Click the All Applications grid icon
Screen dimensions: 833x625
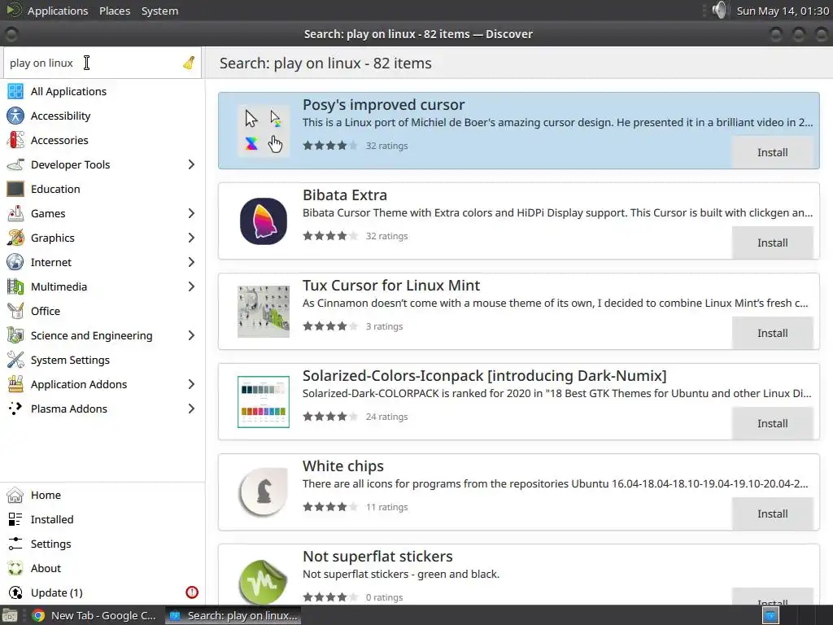[15, 91]
